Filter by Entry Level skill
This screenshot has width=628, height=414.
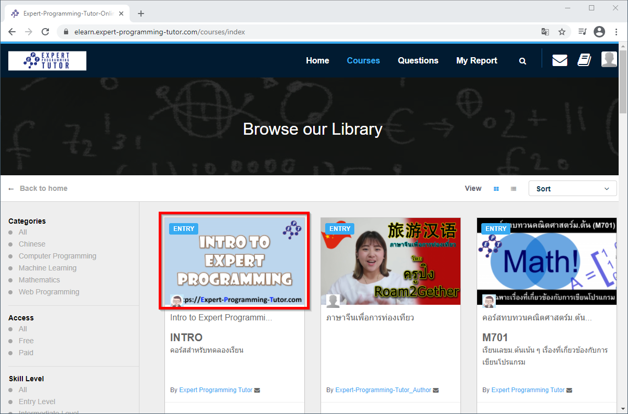pyautogui.click(x=37, y=402)
